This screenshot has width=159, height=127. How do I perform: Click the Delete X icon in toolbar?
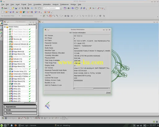click(28, 8)
